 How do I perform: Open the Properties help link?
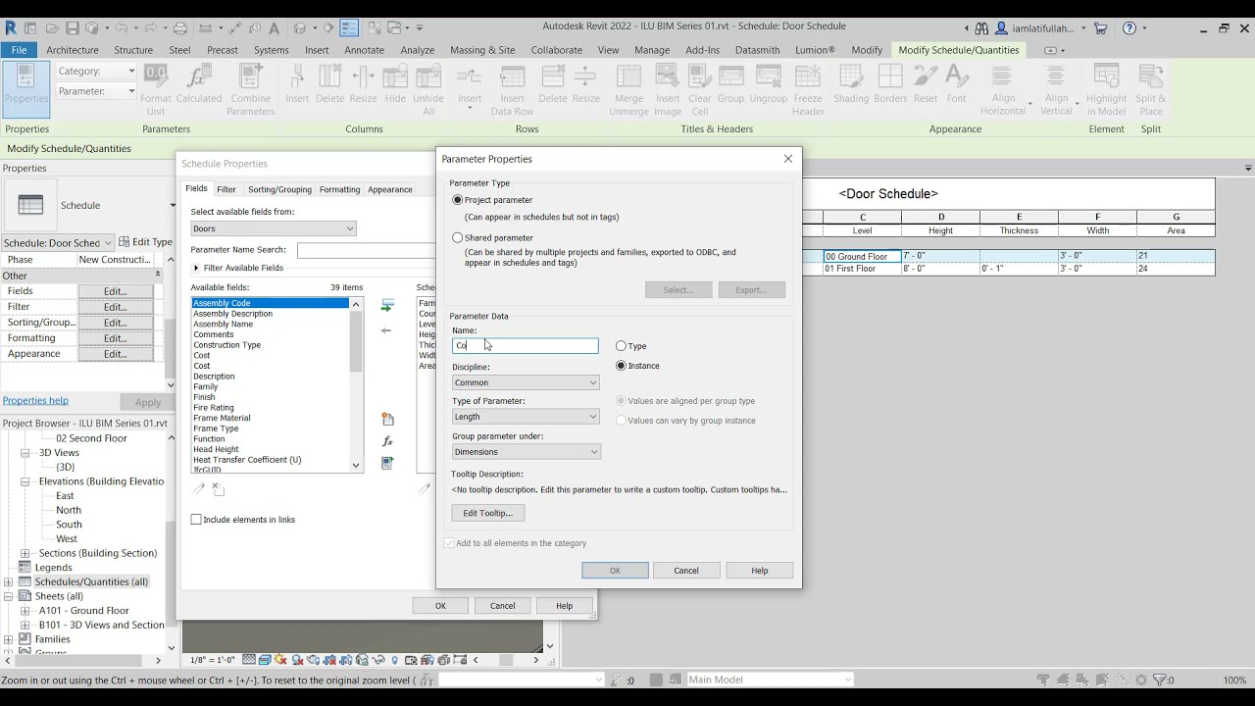pos(35,400)
